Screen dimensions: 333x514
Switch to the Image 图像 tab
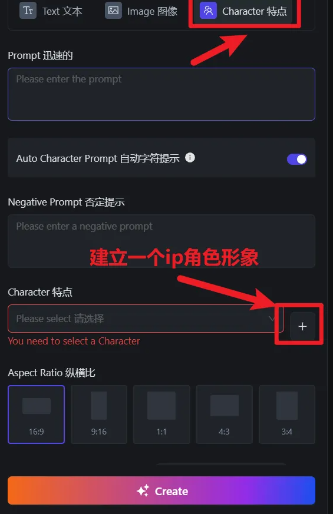pyautogui.click(x=141, y=11)
